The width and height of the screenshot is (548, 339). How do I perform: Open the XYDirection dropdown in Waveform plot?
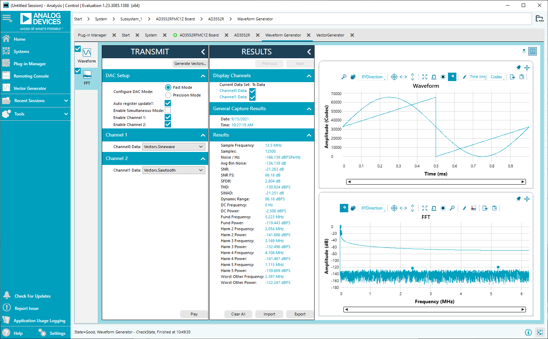pyautogui.click(x=372, y=77)
